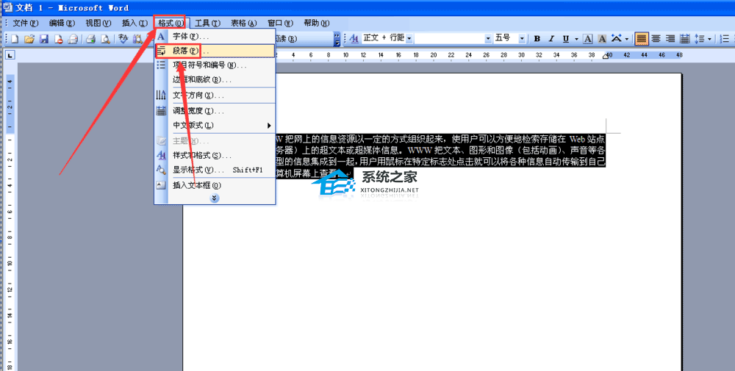Open the 工具 (Tools) menu
The image size is (735, 371).
coord(208,23)
